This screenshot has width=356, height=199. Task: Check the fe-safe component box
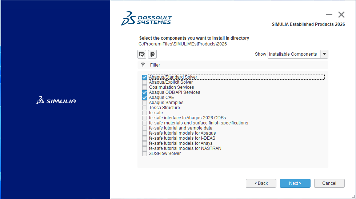[144, 113]
